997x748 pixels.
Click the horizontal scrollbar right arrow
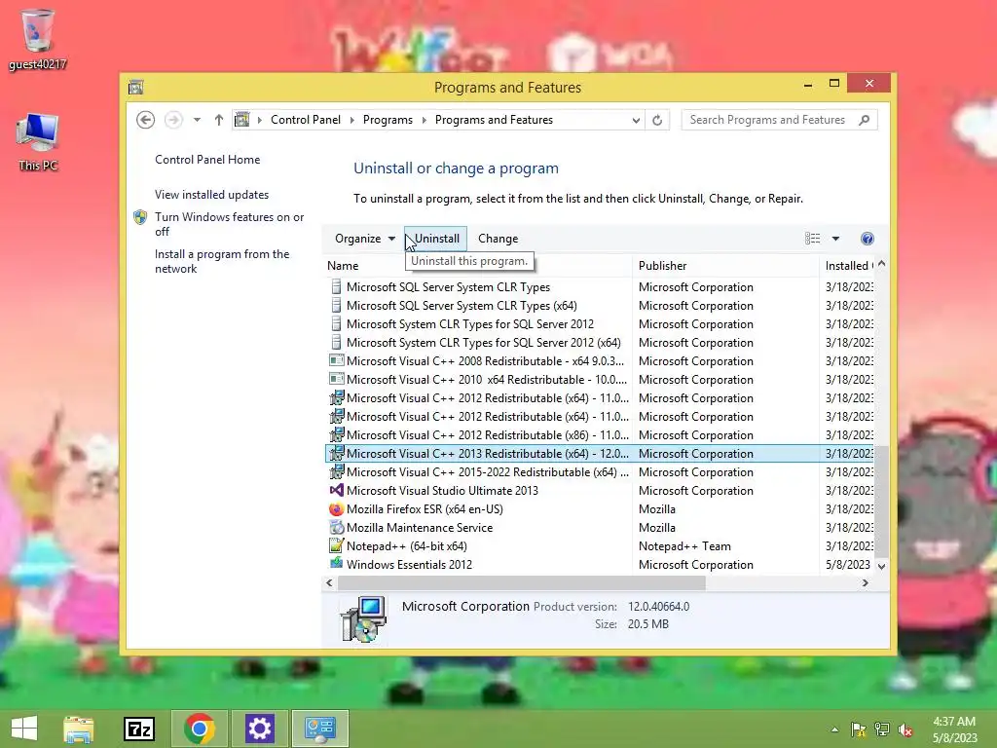tap(865, 582)
